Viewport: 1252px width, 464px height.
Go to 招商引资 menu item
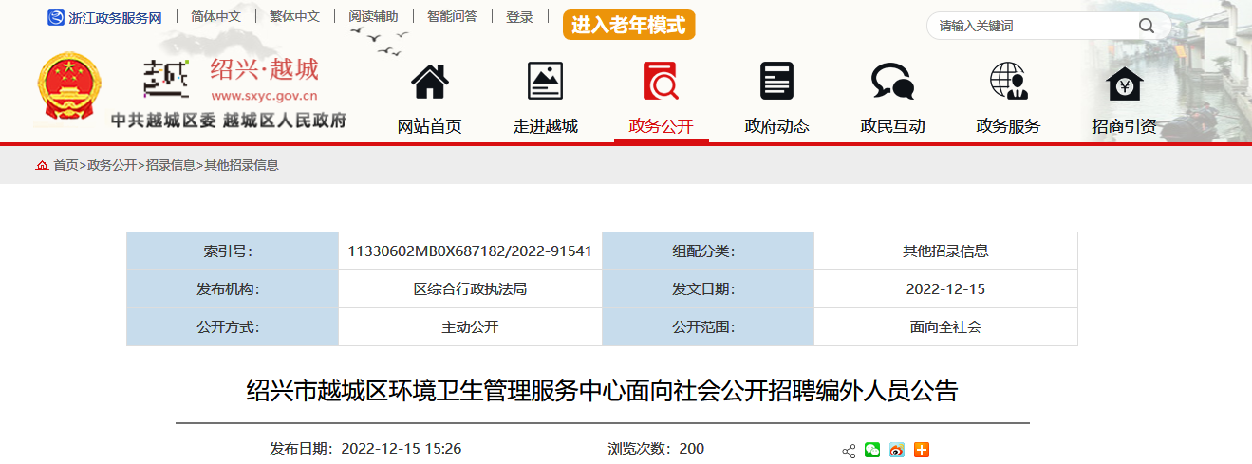tap(1125, 126)
